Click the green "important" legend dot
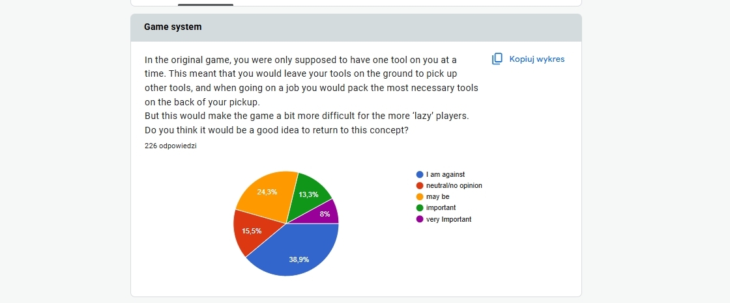Image resolution: width=730 pixels, height=303 pixels. 420,208
